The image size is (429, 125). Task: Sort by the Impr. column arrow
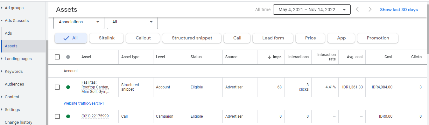[x=269, y=57]
